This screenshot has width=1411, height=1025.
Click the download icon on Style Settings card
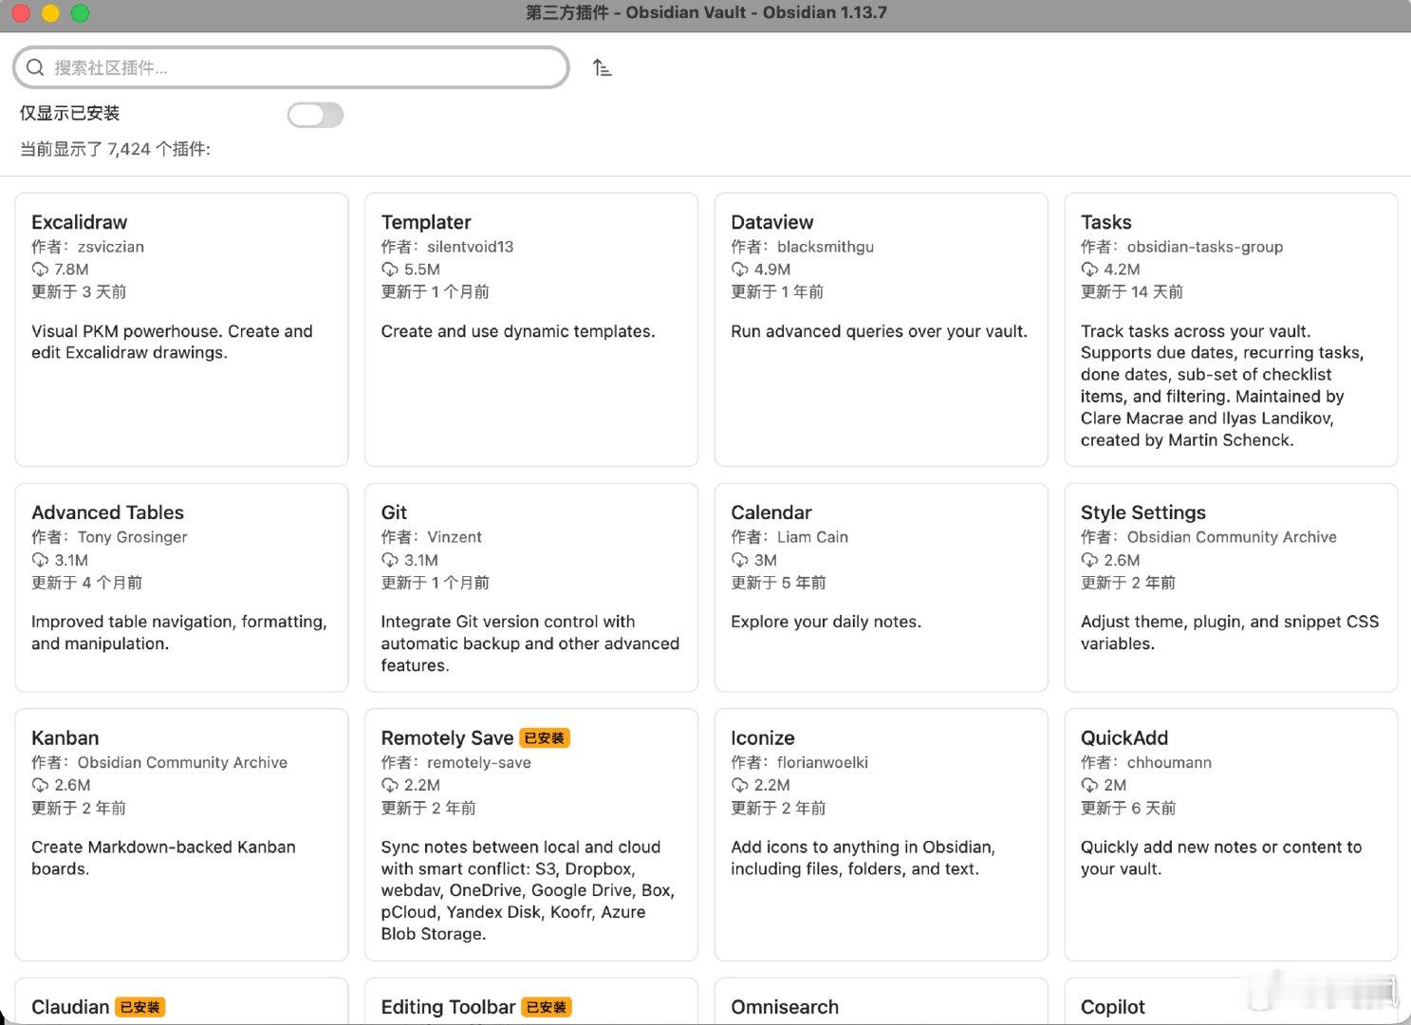[1089, 560]
